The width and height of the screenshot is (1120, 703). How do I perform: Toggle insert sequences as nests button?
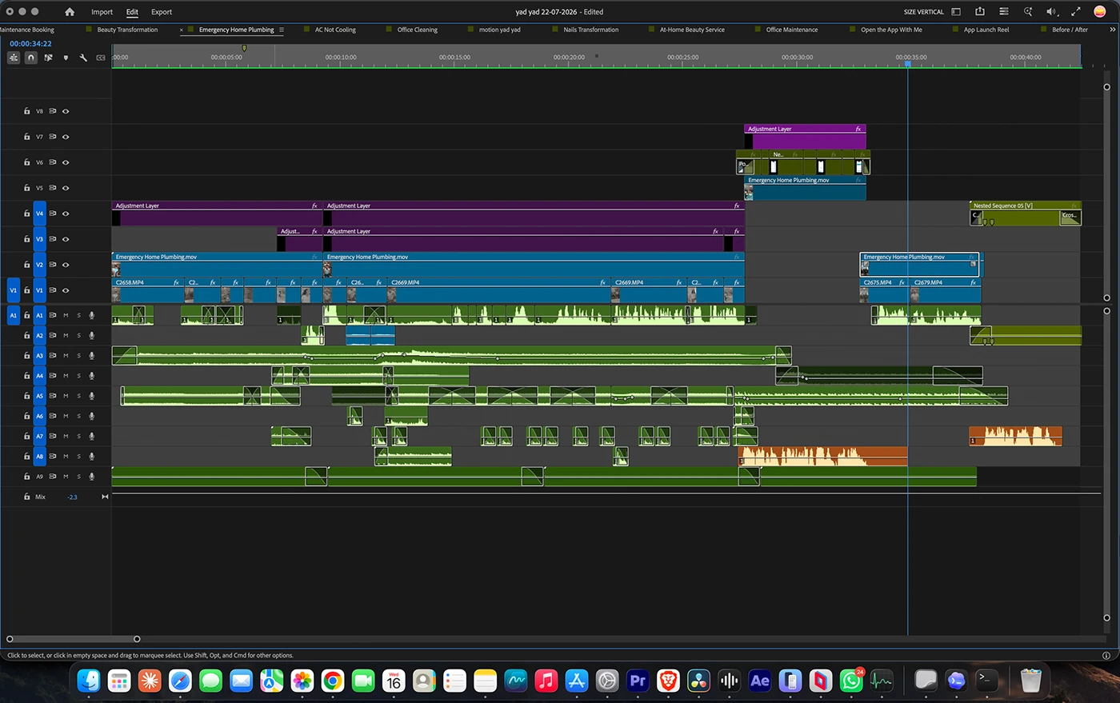(x=14, y=58)
